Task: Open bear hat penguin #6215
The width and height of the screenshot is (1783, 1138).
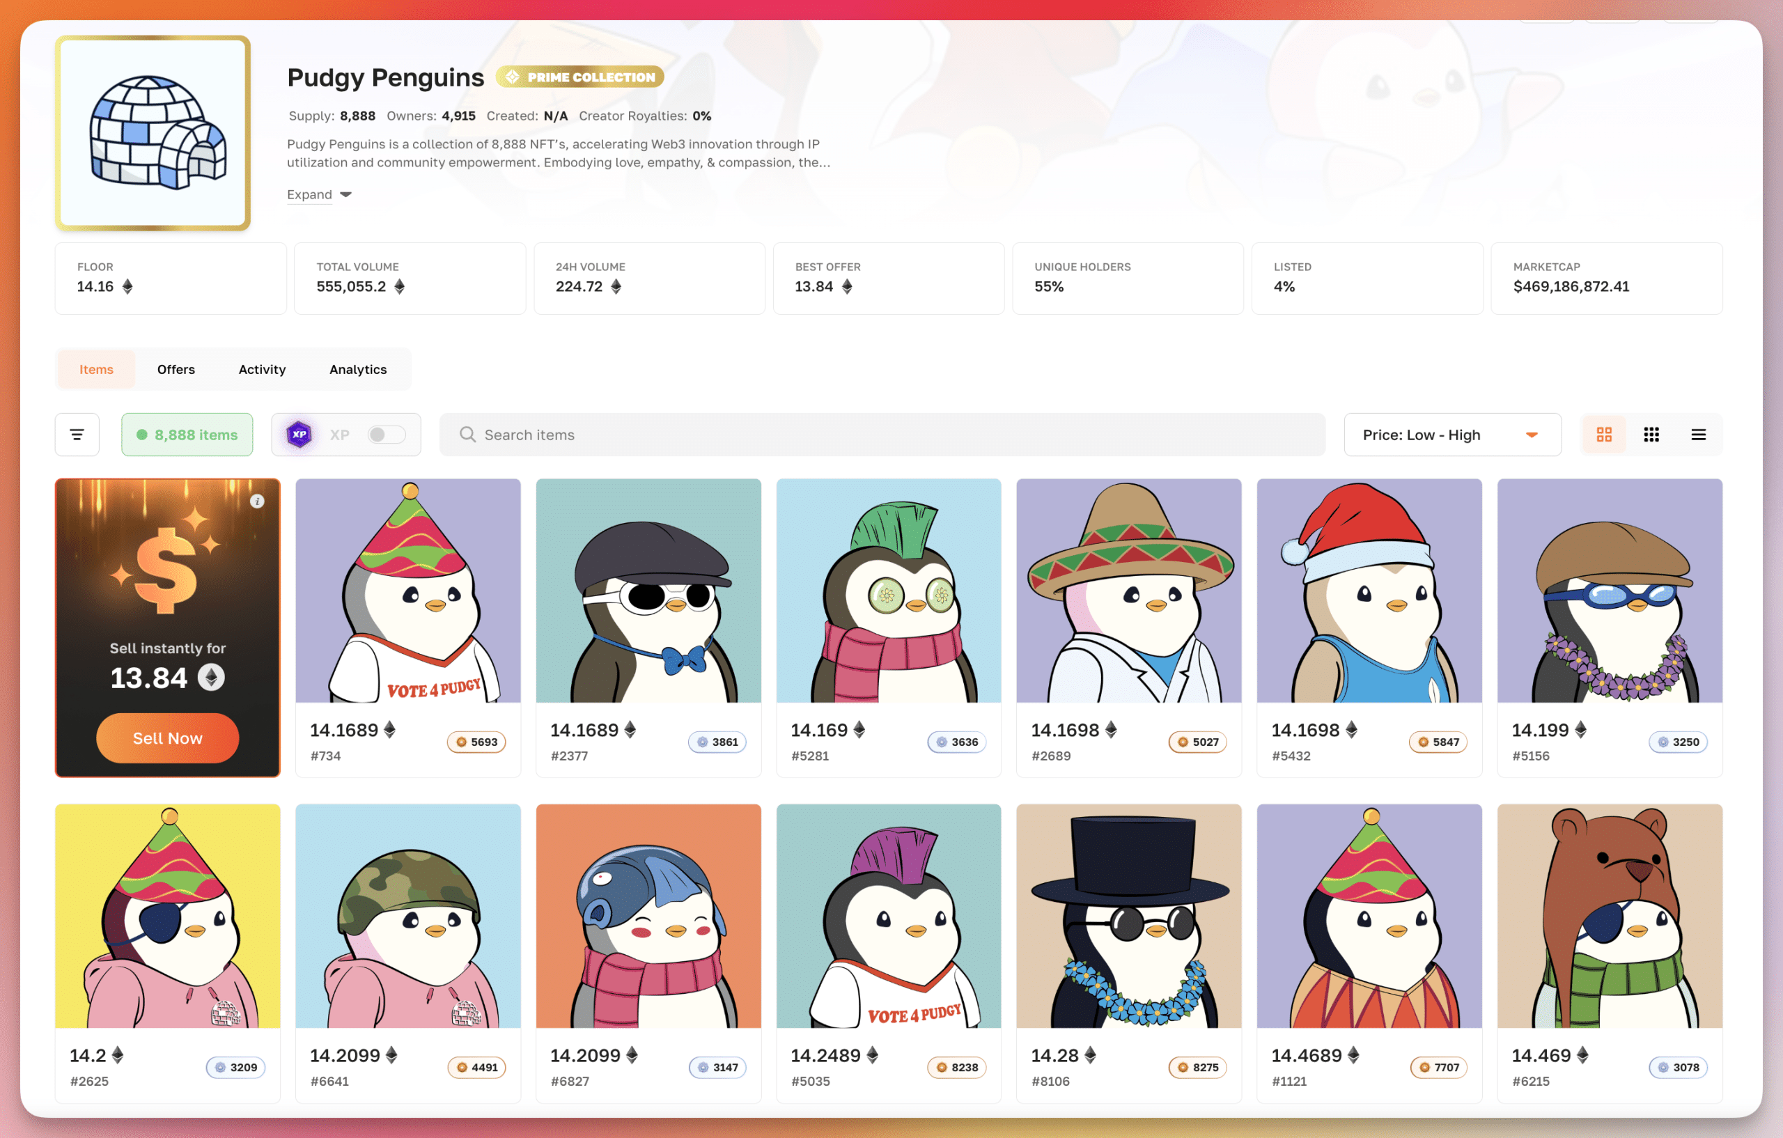Action: tap(1610, 916)
